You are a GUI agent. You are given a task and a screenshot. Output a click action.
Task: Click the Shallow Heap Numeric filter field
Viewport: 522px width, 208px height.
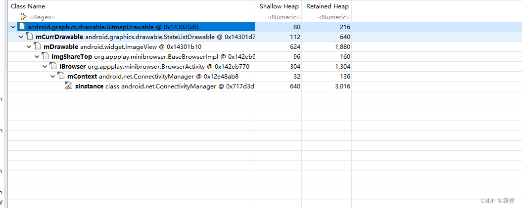click(x=284, y=17)
